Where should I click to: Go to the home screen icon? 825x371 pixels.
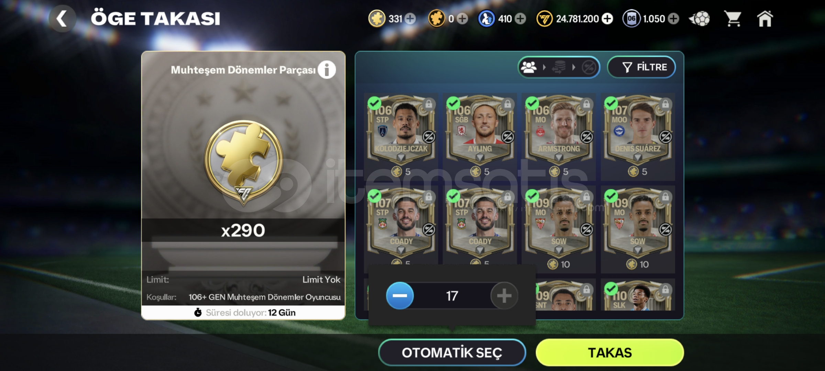[x=765, y=19]
